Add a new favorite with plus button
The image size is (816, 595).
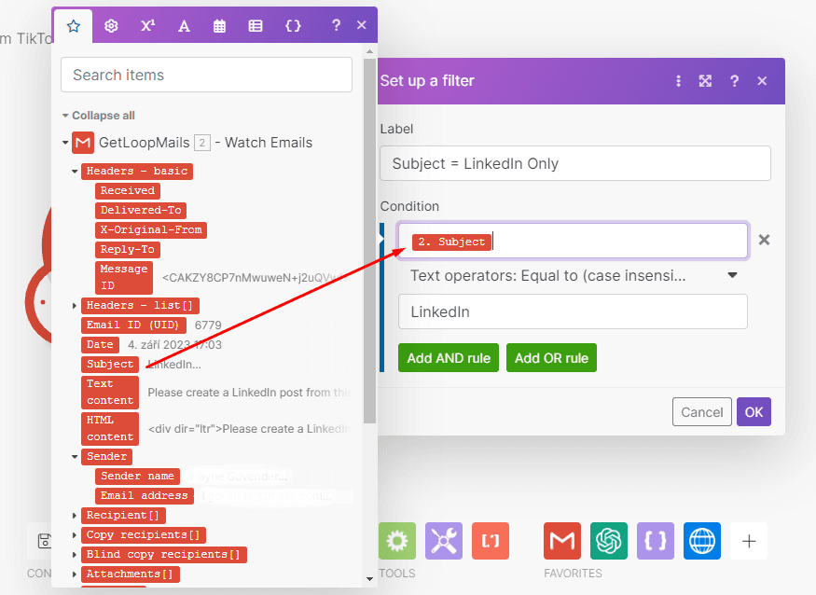click(749, 541)
